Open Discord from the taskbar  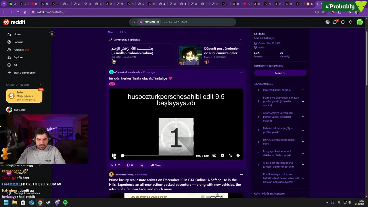click(57, 202)
